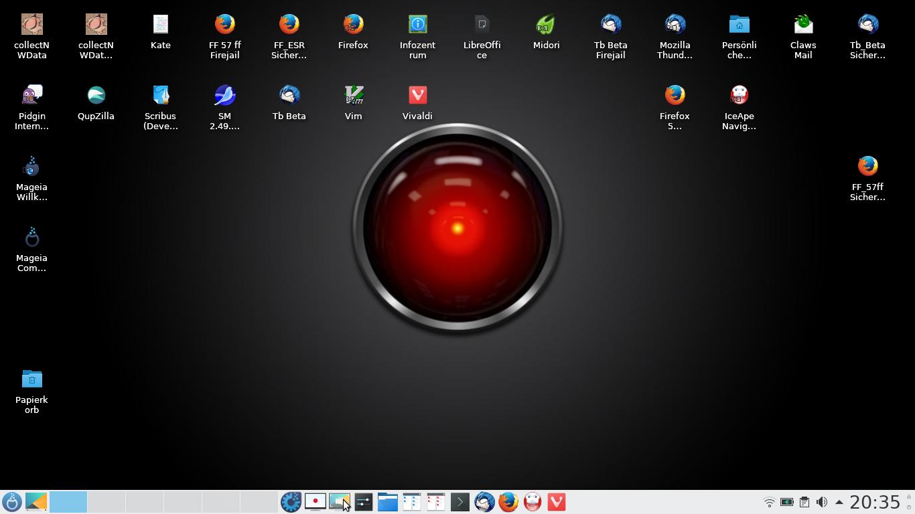Open the file manager from the panel
This screenshot has width=915, height=514.
[387, 502]
